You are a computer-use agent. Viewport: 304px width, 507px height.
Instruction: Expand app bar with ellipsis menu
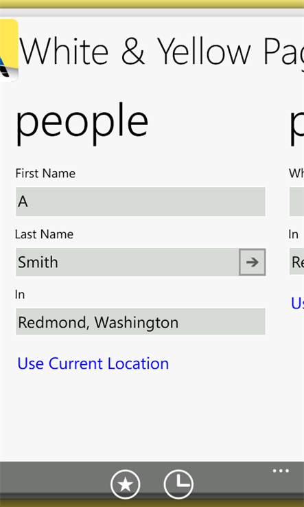point(281,471)
